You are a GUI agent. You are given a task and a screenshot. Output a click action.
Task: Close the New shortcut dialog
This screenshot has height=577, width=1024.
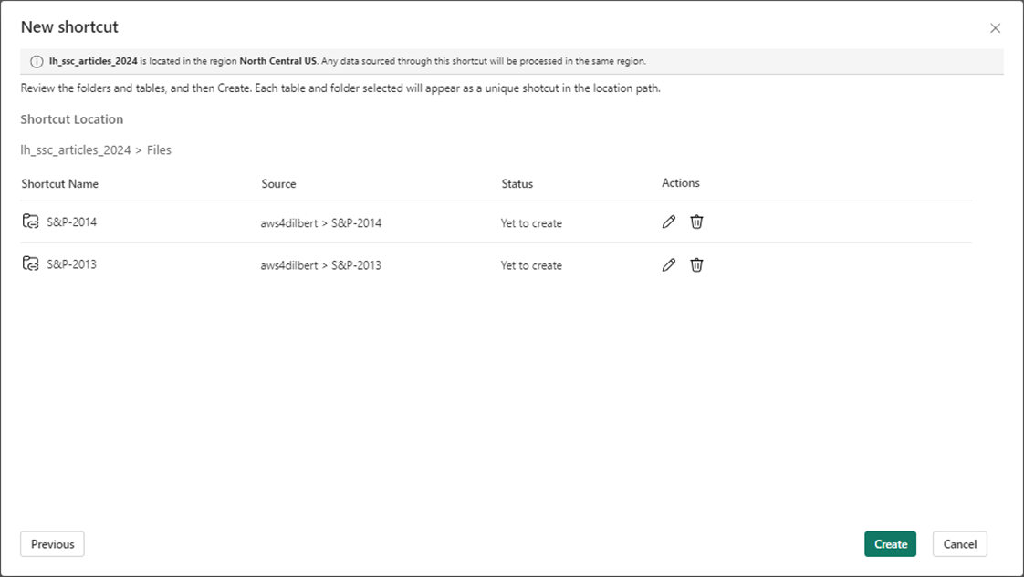[995, 28]
